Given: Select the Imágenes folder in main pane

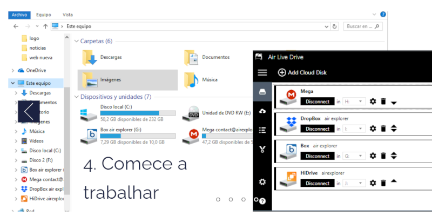Looking at the screenshot, I should click(x=127, y=80).
